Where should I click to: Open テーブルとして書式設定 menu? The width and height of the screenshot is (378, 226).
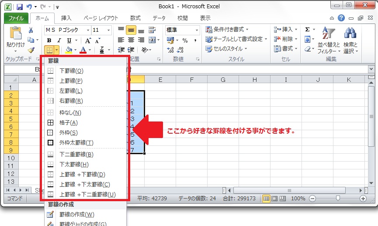(236, 39)
